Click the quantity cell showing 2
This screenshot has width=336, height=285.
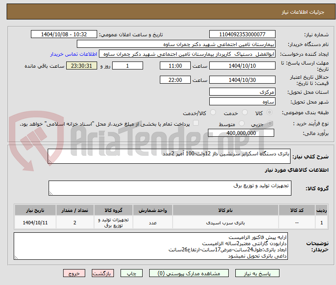point(75,223)
